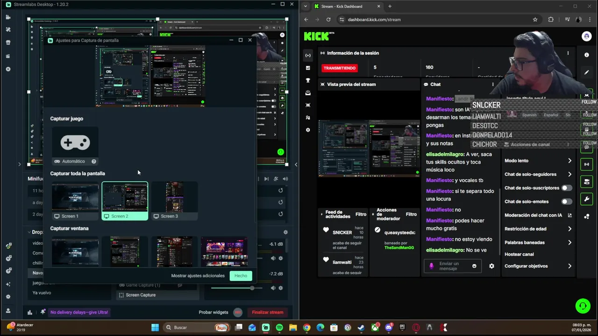Screen dimensions: 598x336
Task: Expand Configurar objetivos settings
Action: (570, 266)
